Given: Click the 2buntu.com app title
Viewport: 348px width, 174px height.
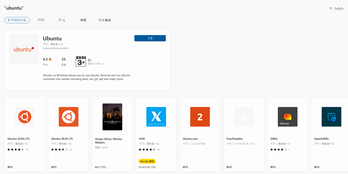Looking at the screenshot, I should click(190, 139).
